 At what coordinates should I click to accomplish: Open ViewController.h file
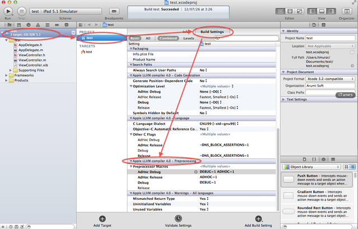coord(32,55)
